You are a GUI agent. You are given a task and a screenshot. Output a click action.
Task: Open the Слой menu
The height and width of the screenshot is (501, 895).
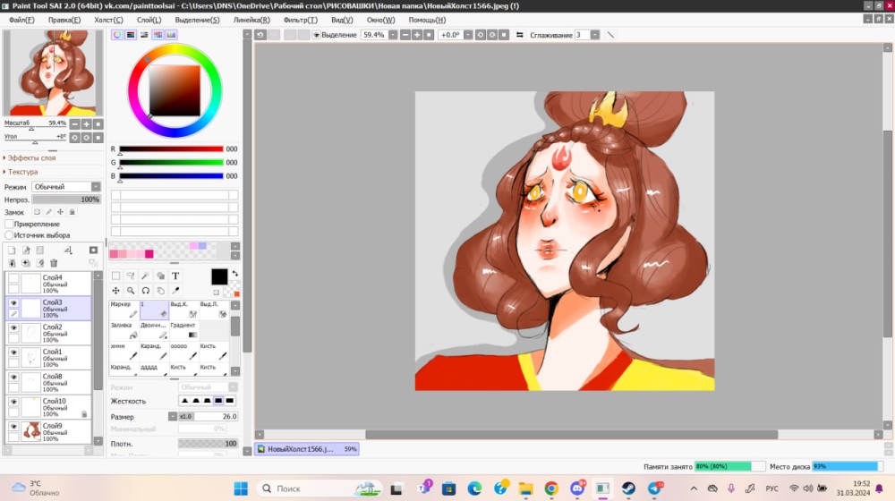[x=149, y=20]
